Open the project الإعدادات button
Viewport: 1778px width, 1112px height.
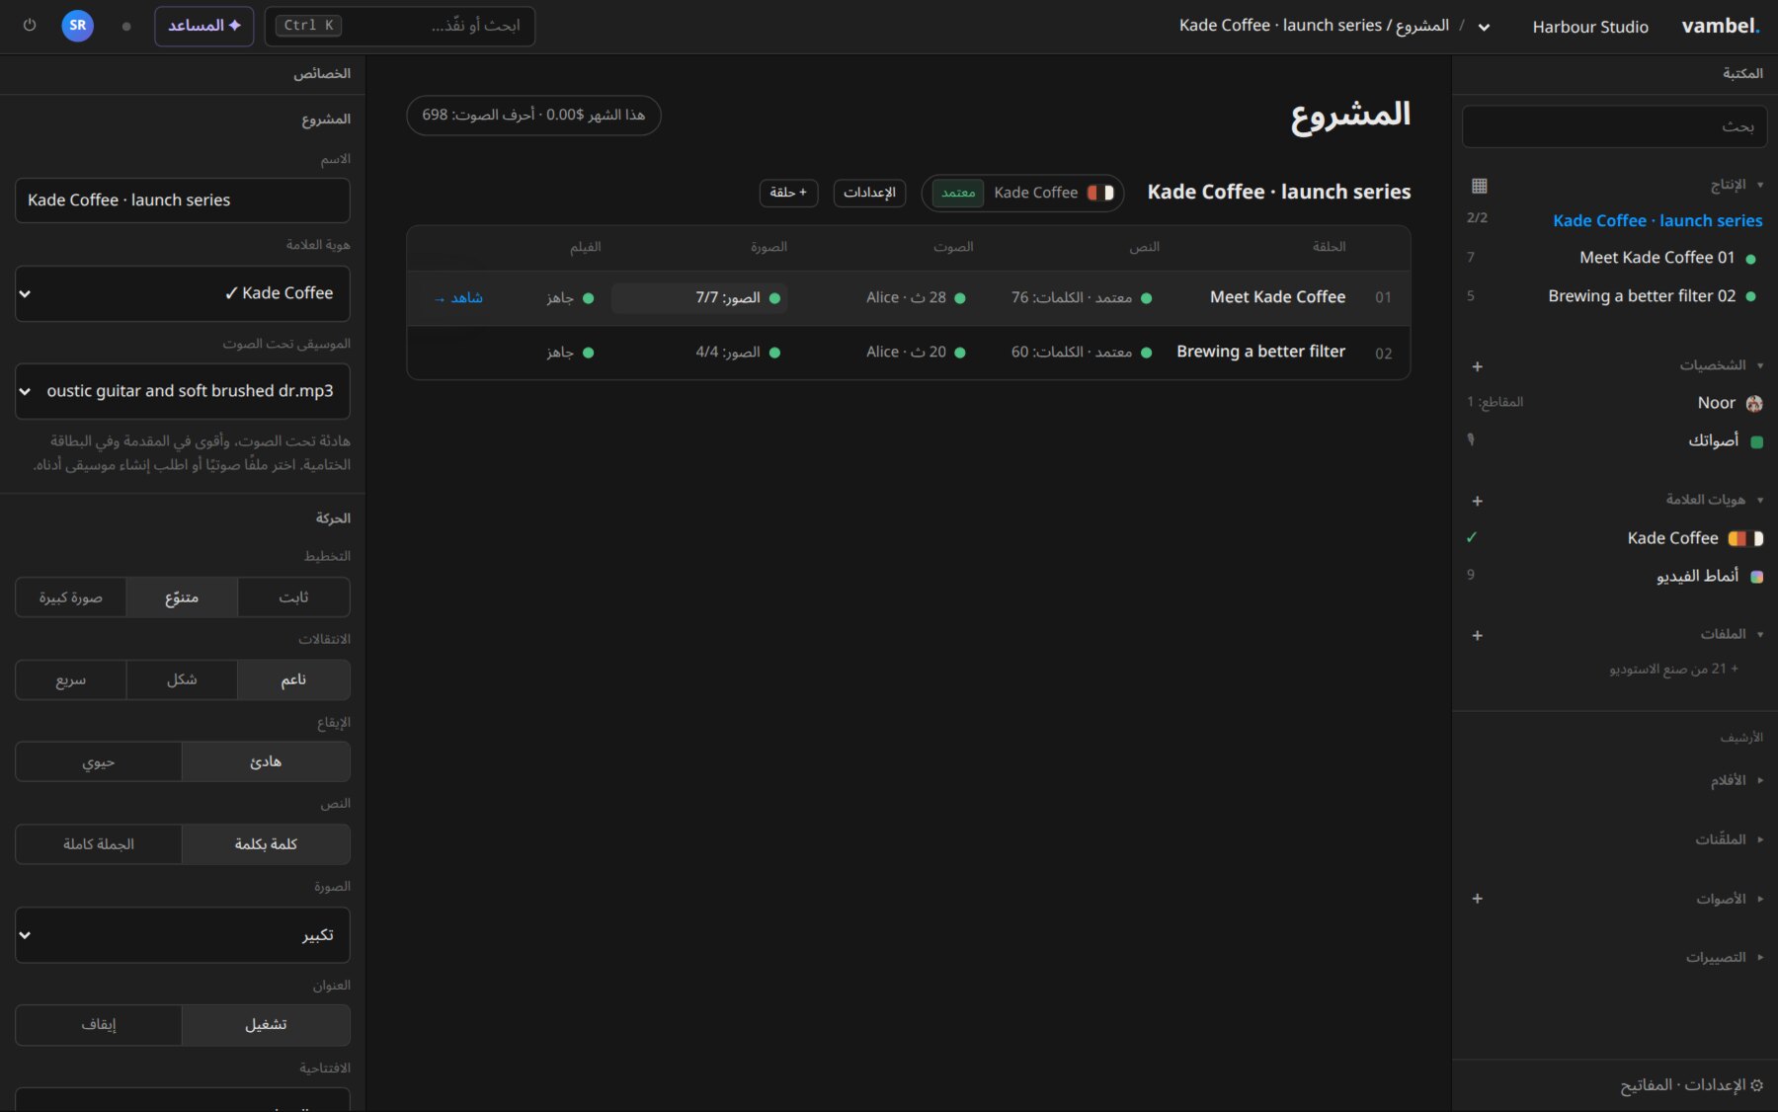869,193
